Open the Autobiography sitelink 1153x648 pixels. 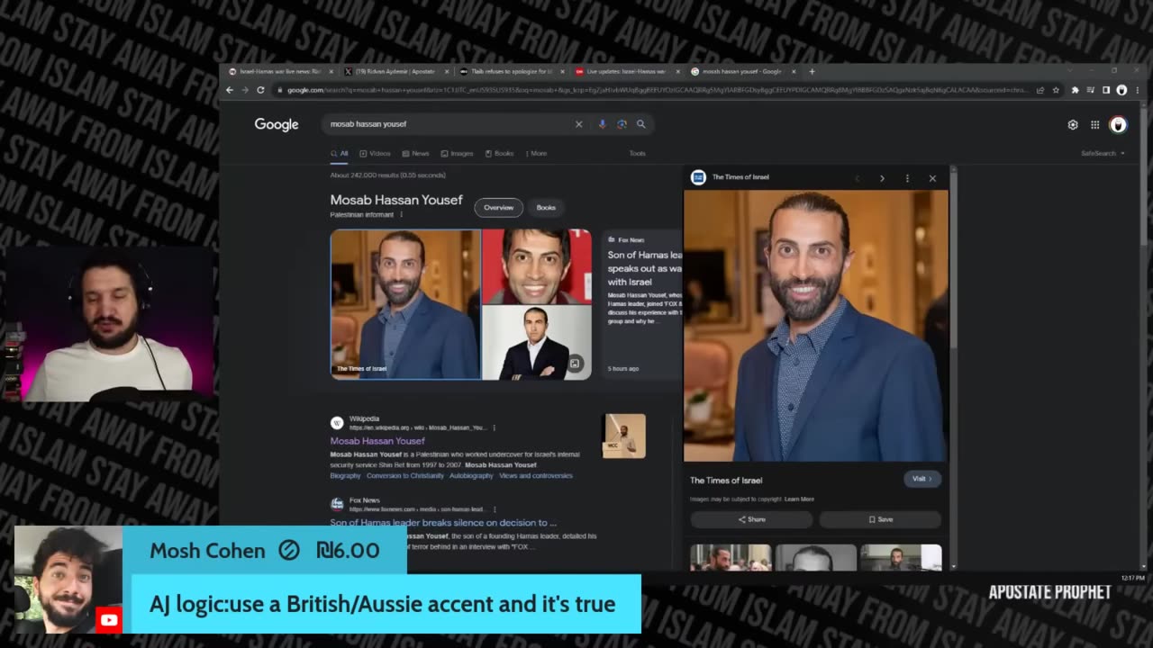471,476
